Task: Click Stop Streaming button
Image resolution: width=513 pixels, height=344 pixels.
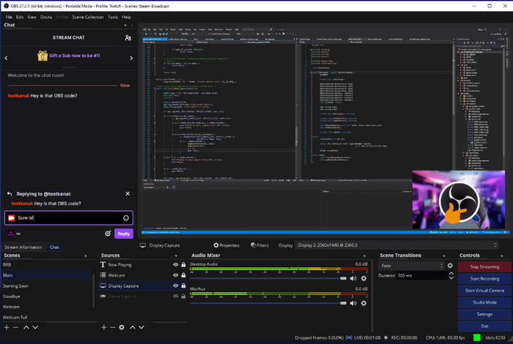Action: pos(484,267)
